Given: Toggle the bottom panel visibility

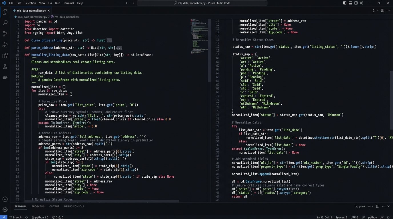Looking at the screenshot, I should pyautogui.click(x=350, y=3).
